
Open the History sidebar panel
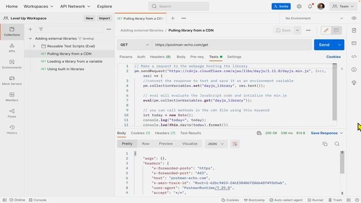click(12, 130)
